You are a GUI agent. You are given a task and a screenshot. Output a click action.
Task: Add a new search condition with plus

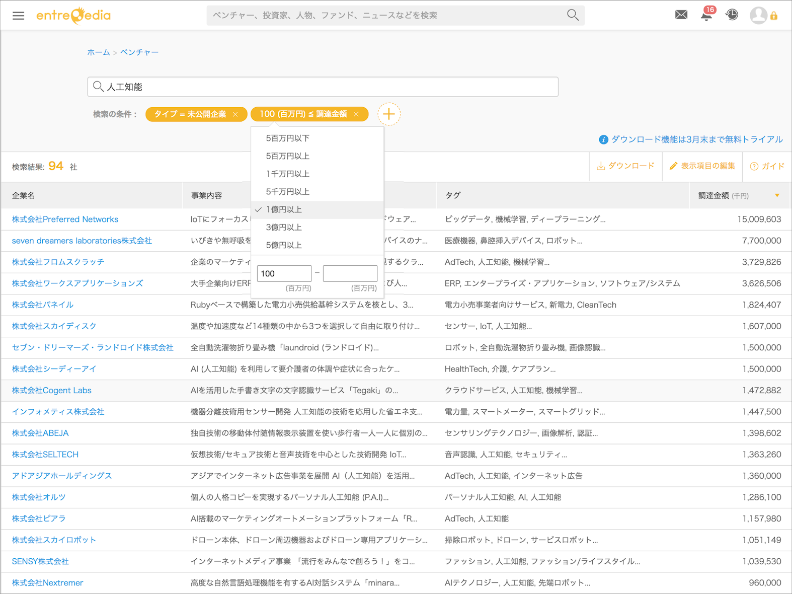pos(388,114)
